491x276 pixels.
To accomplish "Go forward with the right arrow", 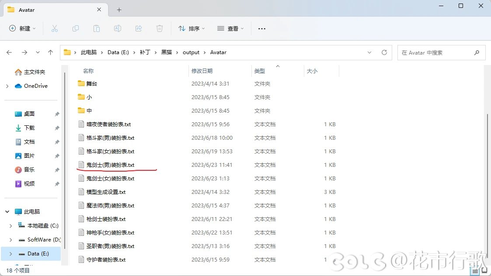I will 24,52.
